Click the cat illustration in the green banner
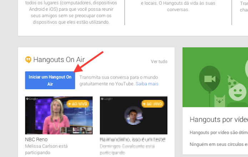248x157 pixels. click(x=220, y=101)
